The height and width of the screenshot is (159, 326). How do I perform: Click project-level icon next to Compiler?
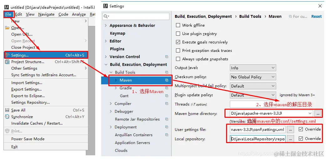point(167,104)
